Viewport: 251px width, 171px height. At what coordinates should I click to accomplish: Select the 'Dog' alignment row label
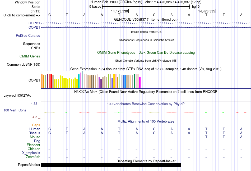[37, 141]
